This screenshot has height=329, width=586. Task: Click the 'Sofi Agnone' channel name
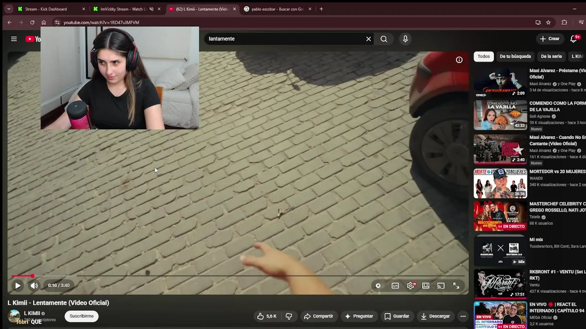pyautogui.click(x=540, y=117)
